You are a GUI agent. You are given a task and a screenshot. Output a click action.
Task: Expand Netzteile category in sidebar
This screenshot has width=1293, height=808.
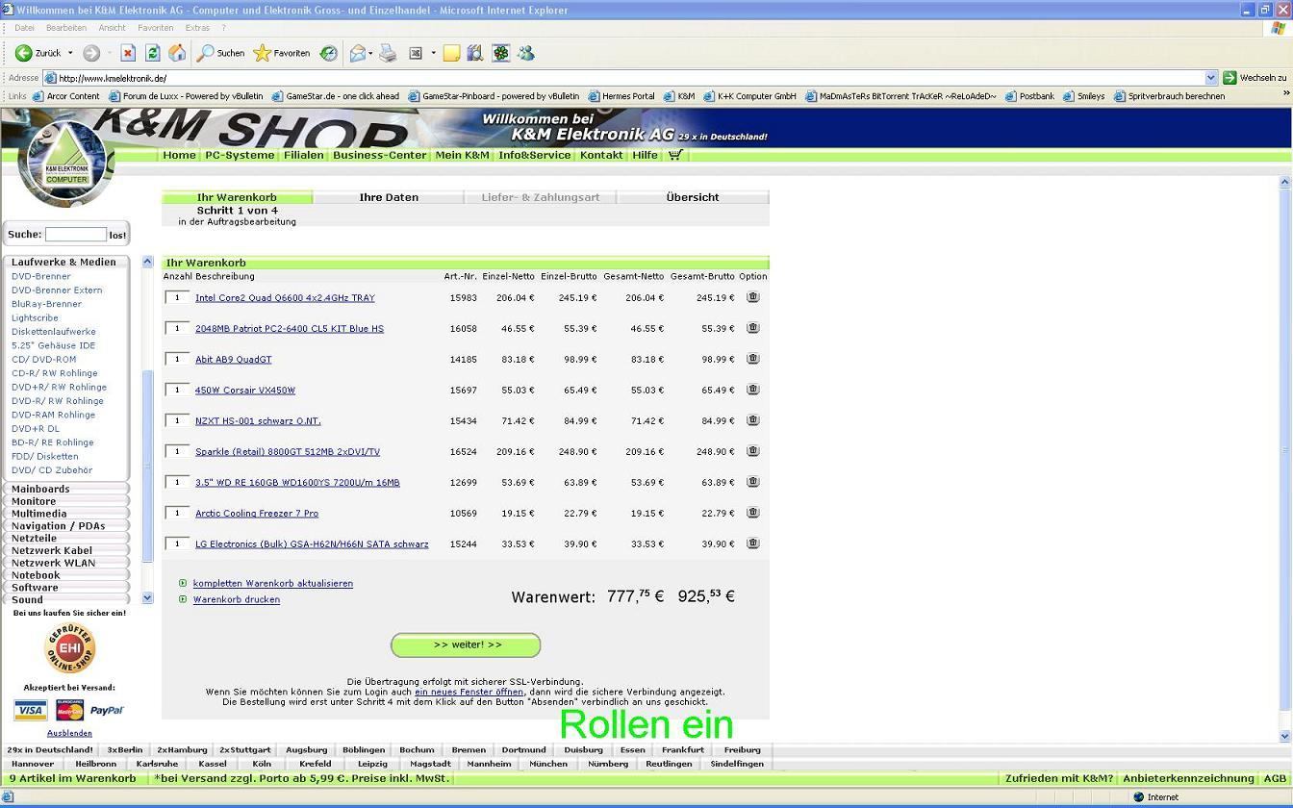point(65,538)
